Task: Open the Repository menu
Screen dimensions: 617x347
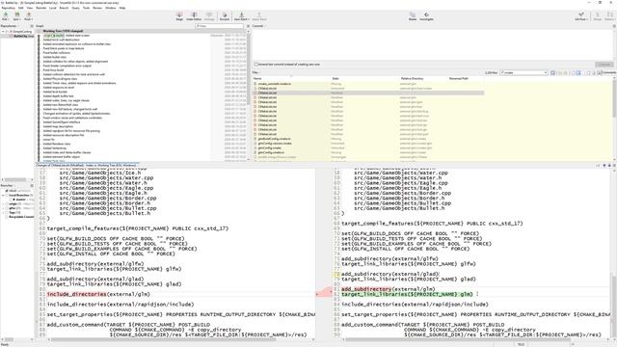Action: pos(9,8)
